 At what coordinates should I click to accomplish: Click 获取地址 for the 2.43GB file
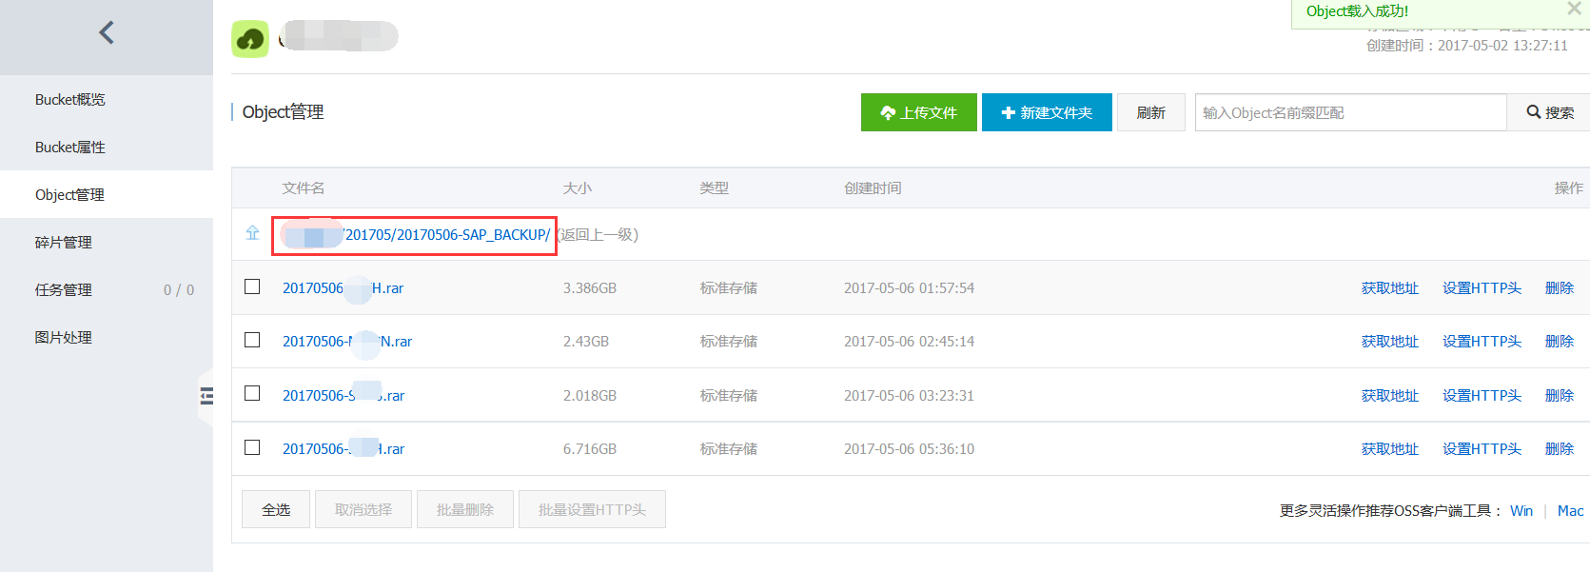tap(1389, 342)
